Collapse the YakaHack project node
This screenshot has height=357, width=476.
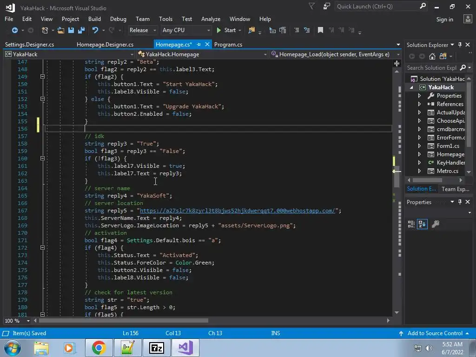(412, 87)
